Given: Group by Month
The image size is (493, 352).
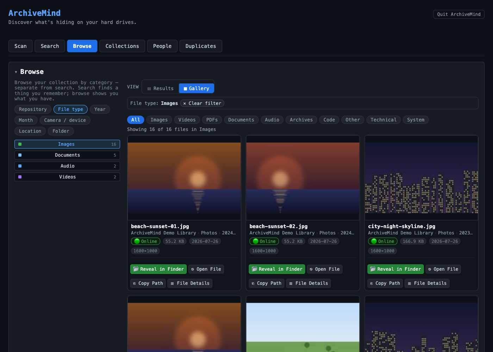Looking at the screenshot, I should coord(26,120).
